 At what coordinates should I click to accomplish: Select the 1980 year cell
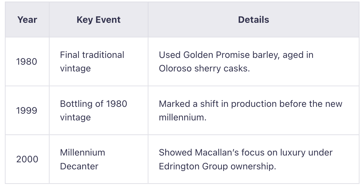[x=27, y=62]
